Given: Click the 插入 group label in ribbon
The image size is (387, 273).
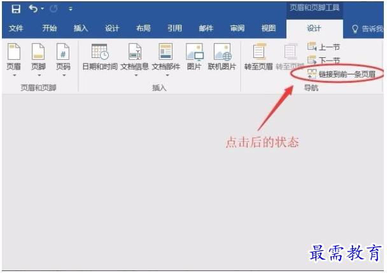Looking at the screenshot, I should (x=159, y=88).
